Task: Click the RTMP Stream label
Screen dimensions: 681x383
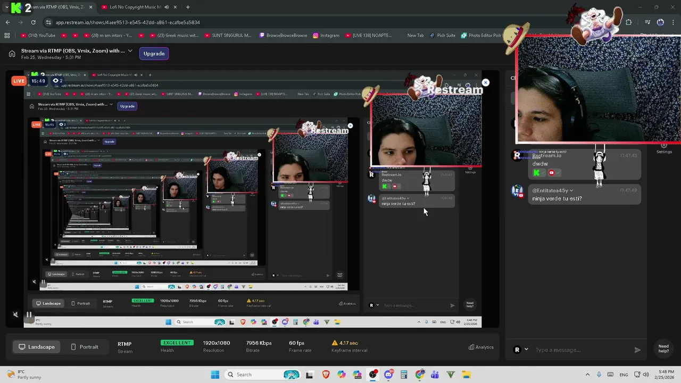Action: click(x=125, y=347)
